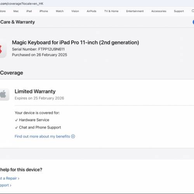
Task: Select the serial number FTPP12U9N611 text
Action: click(x=51, y=49)
